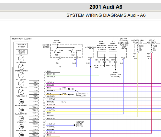
Task: Click the Fuse 18 10A symbol
Action: pyautogui.click(x=138, y=48)
